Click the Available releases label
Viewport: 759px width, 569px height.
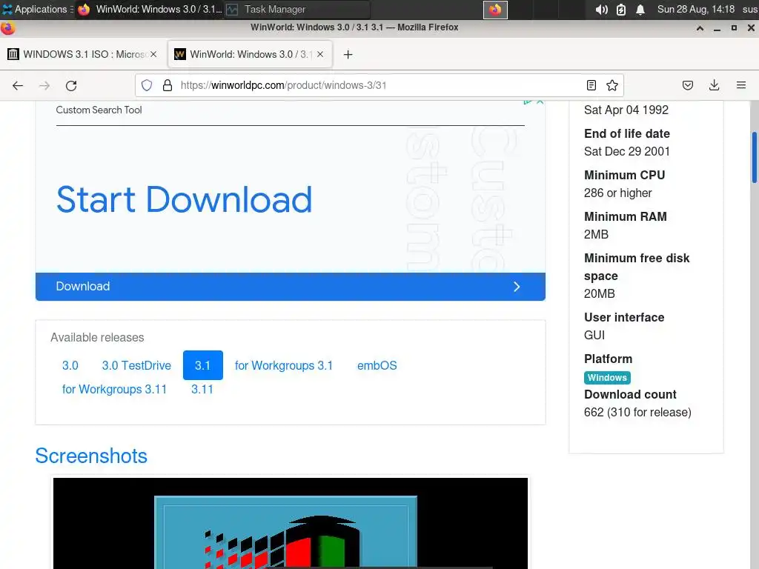(97, 337)
